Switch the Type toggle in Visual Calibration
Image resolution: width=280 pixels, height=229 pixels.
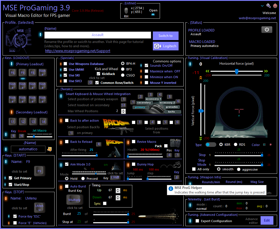(211, 145)
